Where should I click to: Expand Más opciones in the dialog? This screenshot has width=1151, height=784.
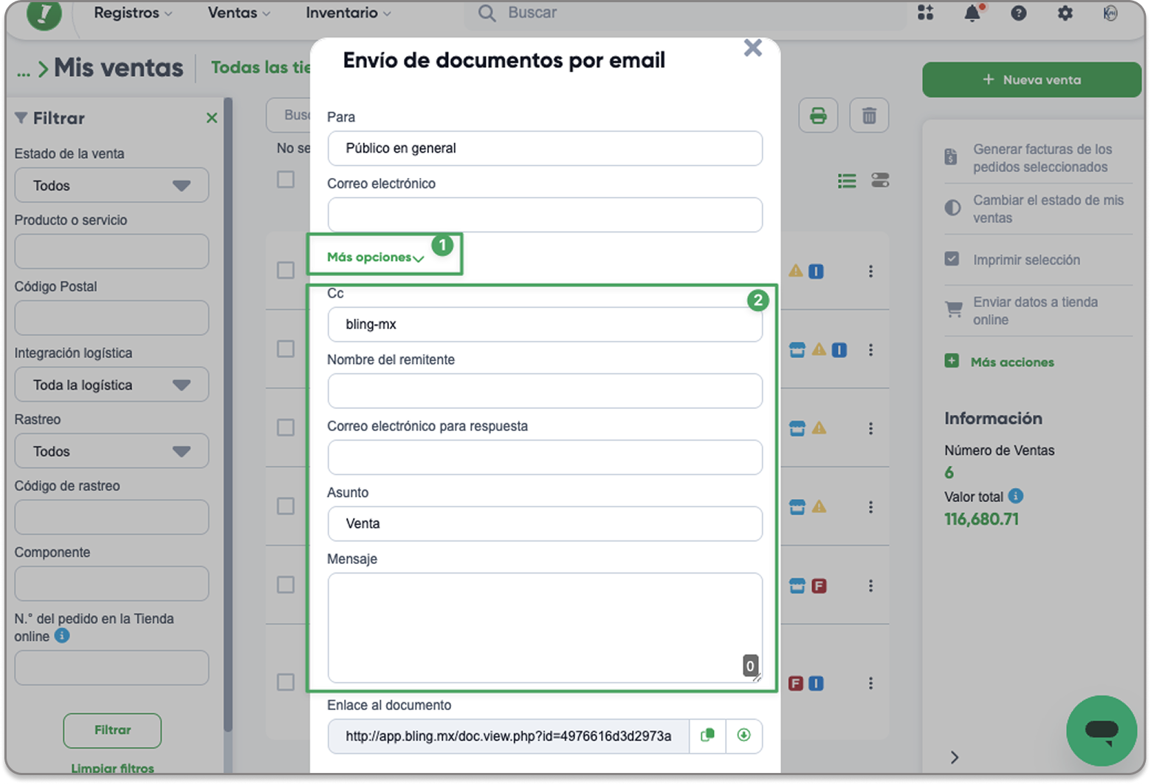375,257
